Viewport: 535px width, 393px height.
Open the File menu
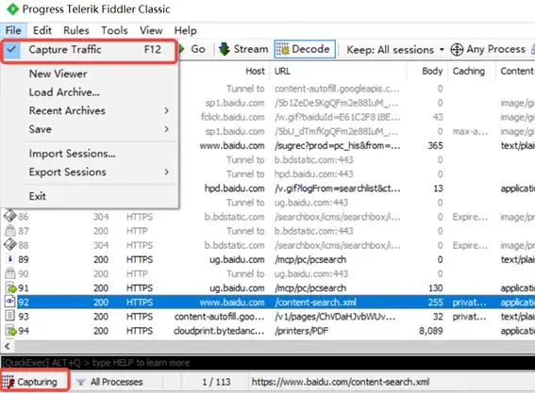[x=13, y=30]
